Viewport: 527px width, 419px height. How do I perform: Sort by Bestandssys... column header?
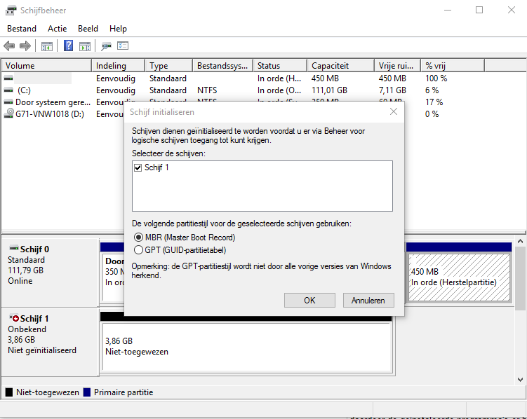coord(223,65)
